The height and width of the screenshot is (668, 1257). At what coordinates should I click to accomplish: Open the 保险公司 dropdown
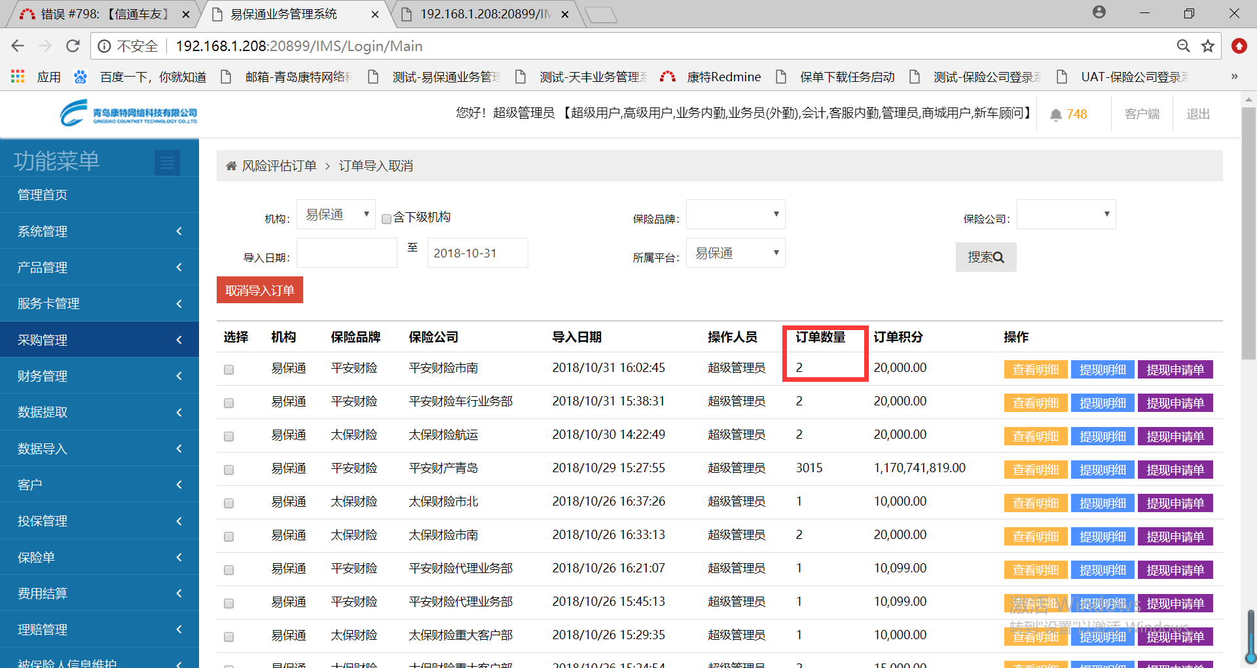tap(1066, 215)
